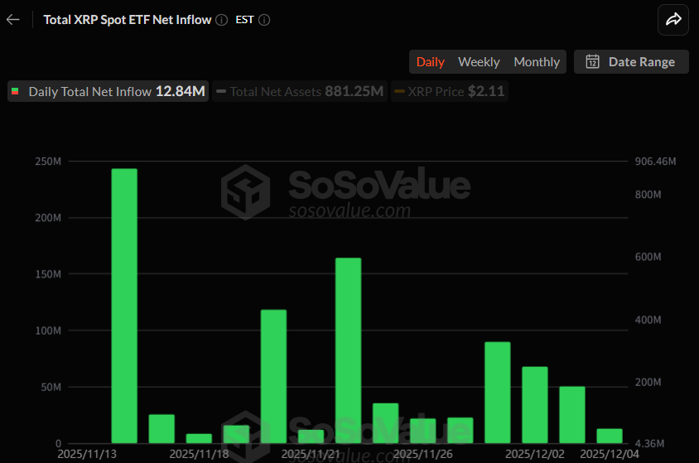Image resolution: width=699 pixels, height=463 pixels.
Task: Toggle Daily Total Net Inflow series
Action: click(108, 92)
